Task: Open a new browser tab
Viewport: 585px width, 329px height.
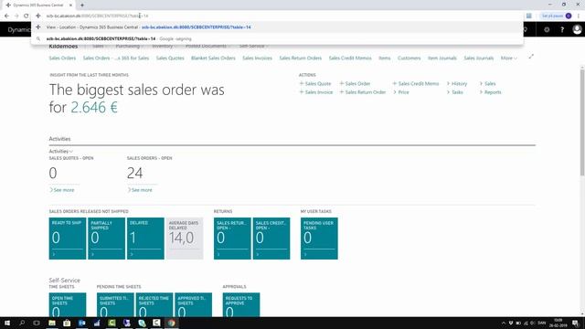Action: (82, 5)
